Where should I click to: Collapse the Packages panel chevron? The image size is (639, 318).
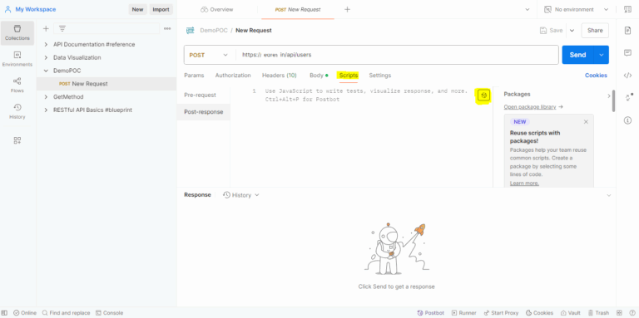(x=609, y=96)
